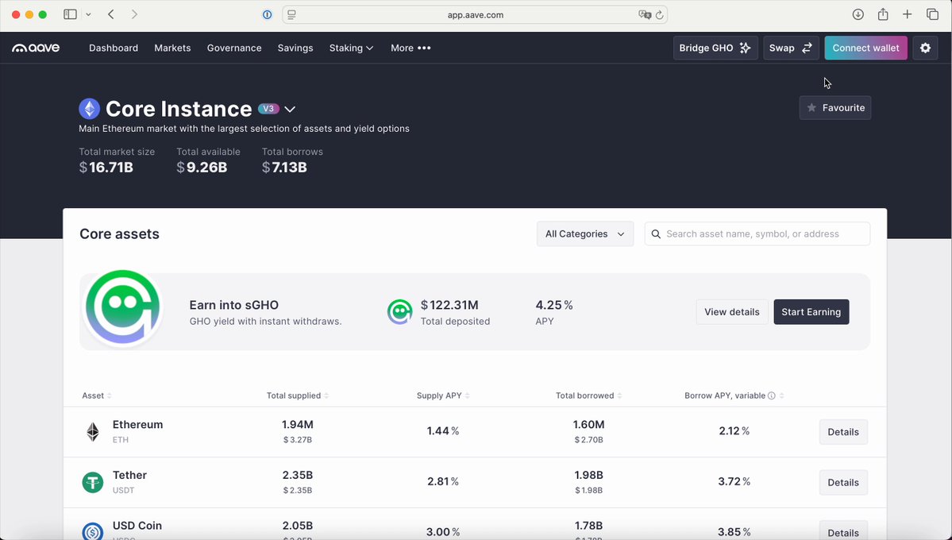The width and height of the screenshot is (952, 540).
Task: Click the browser forward arrow
Action: pyautogui.click(x=134, y=14)
